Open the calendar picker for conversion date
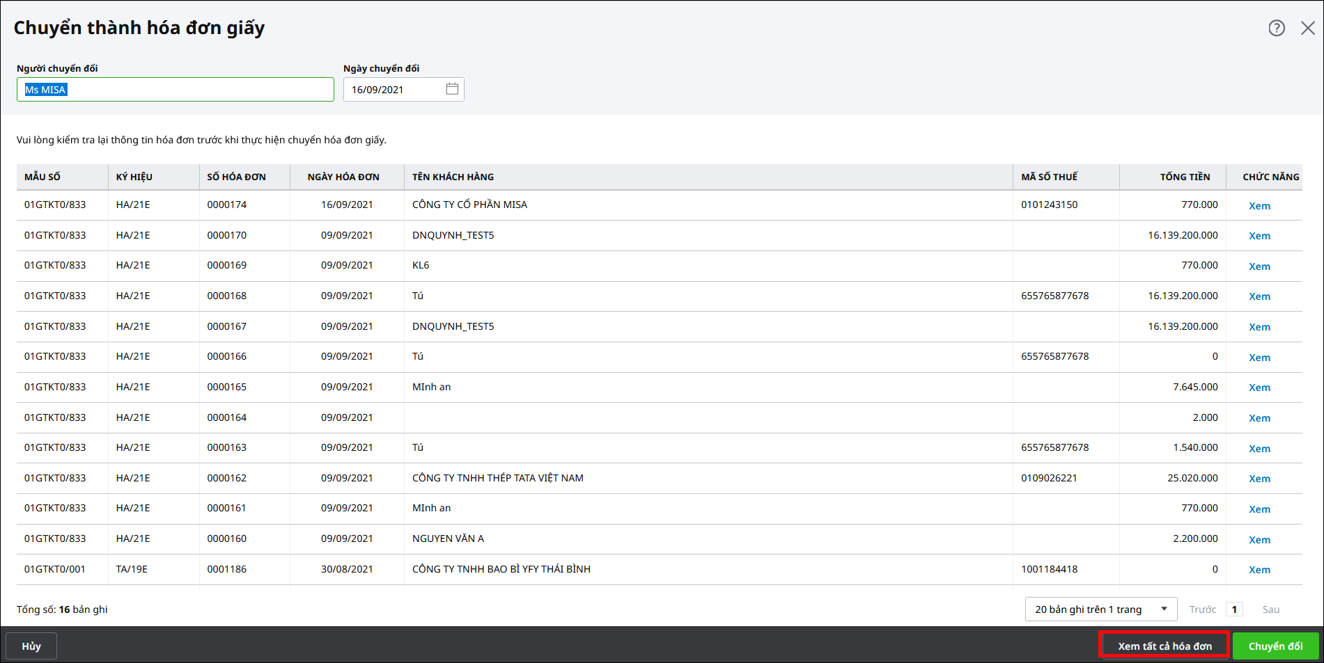This screenshot has width=1324, height=663. click(452, 89)
